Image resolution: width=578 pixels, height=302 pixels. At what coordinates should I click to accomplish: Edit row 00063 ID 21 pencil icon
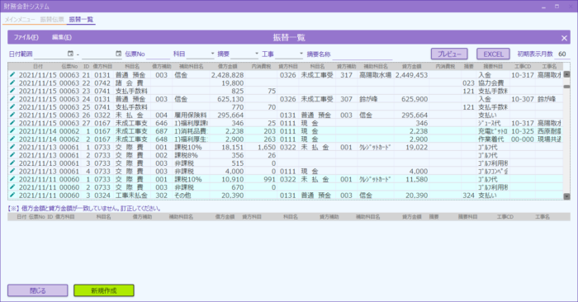tap(12, 75)
